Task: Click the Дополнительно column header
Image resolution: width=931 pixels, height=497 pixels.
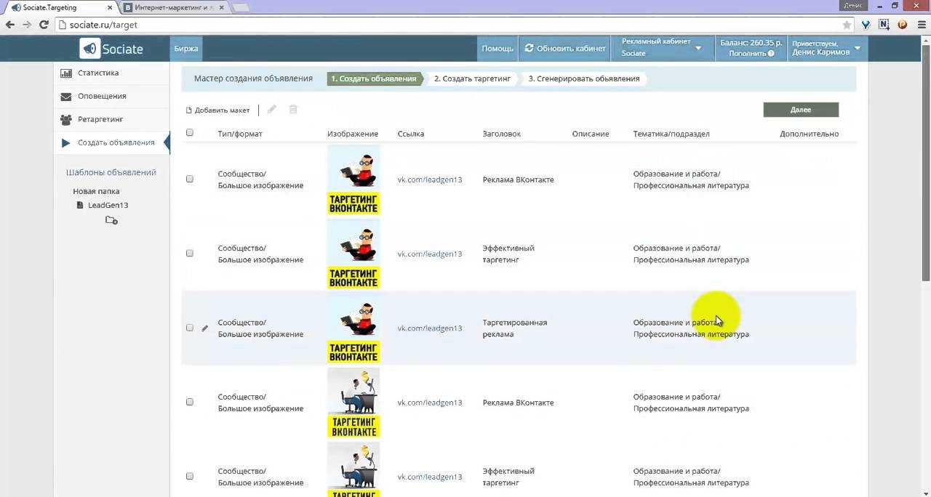Action: [x=810, y=134]
